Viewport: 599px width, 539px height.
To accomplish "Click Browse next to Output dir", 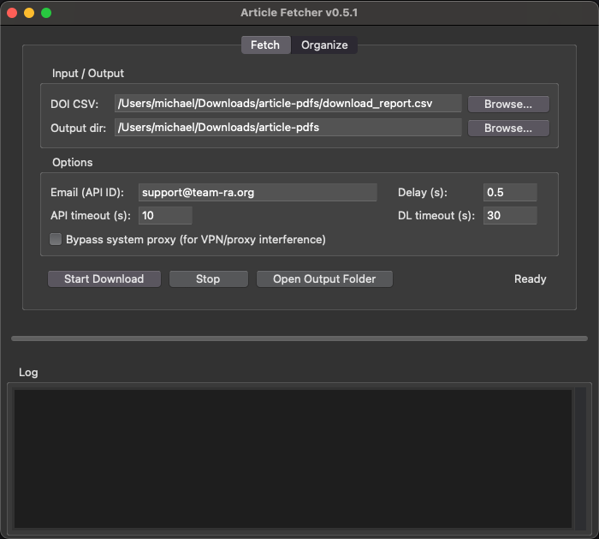I will click(508, 128).
